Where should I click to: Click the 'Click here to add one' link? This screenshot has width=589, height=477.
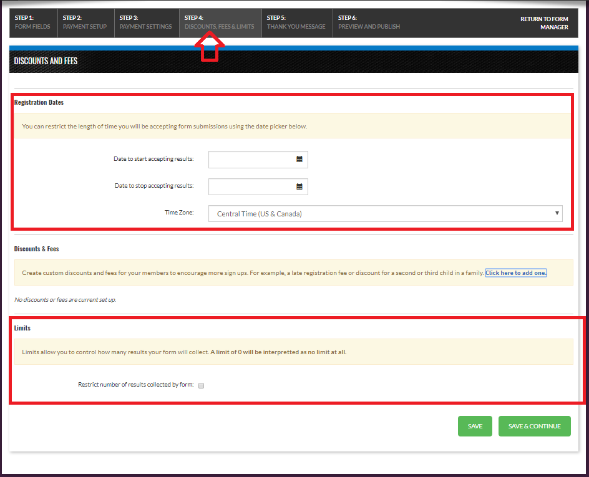click(x=515, y=273)
